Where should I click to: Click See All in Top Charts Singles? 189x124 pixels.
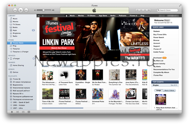click(174, 85)
